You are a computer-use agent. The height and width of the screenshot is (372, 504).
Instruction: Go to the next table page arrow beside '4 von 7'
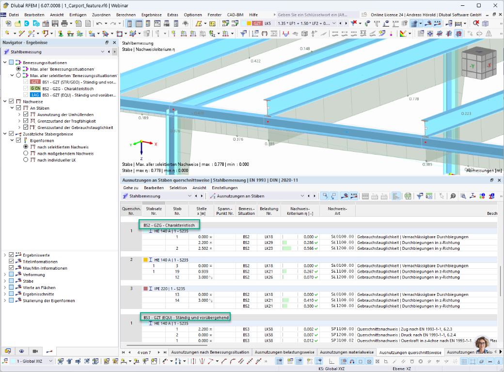(159, 353)
